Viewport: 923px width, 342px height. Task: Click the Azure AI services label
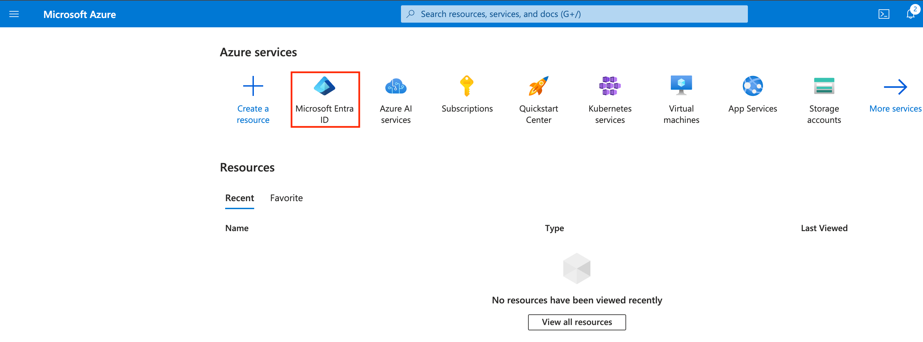396,114
